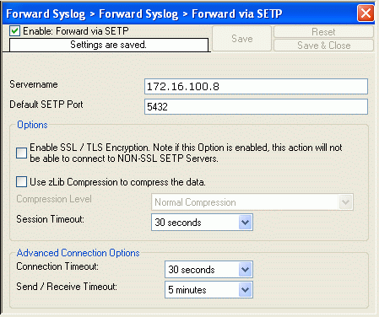Open the Compression Level dropdown arrow

(x=346, y=201)
